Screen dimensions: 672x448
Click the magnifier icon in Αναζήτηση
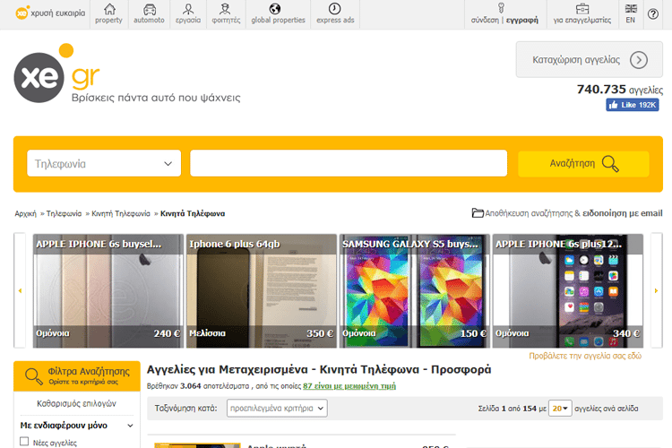point(610,163)
